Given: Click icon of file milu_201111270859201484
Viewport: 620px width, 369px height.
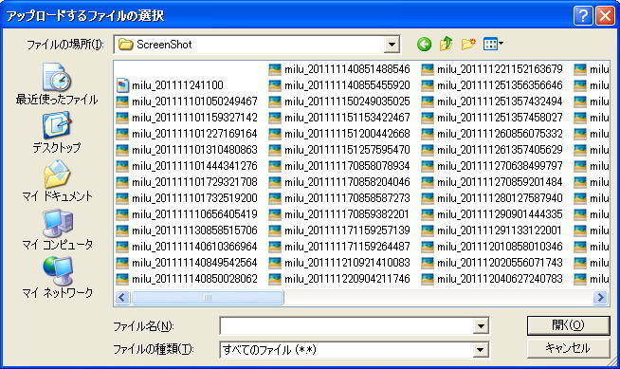Looking at the screenshot, I should (428, 182).
